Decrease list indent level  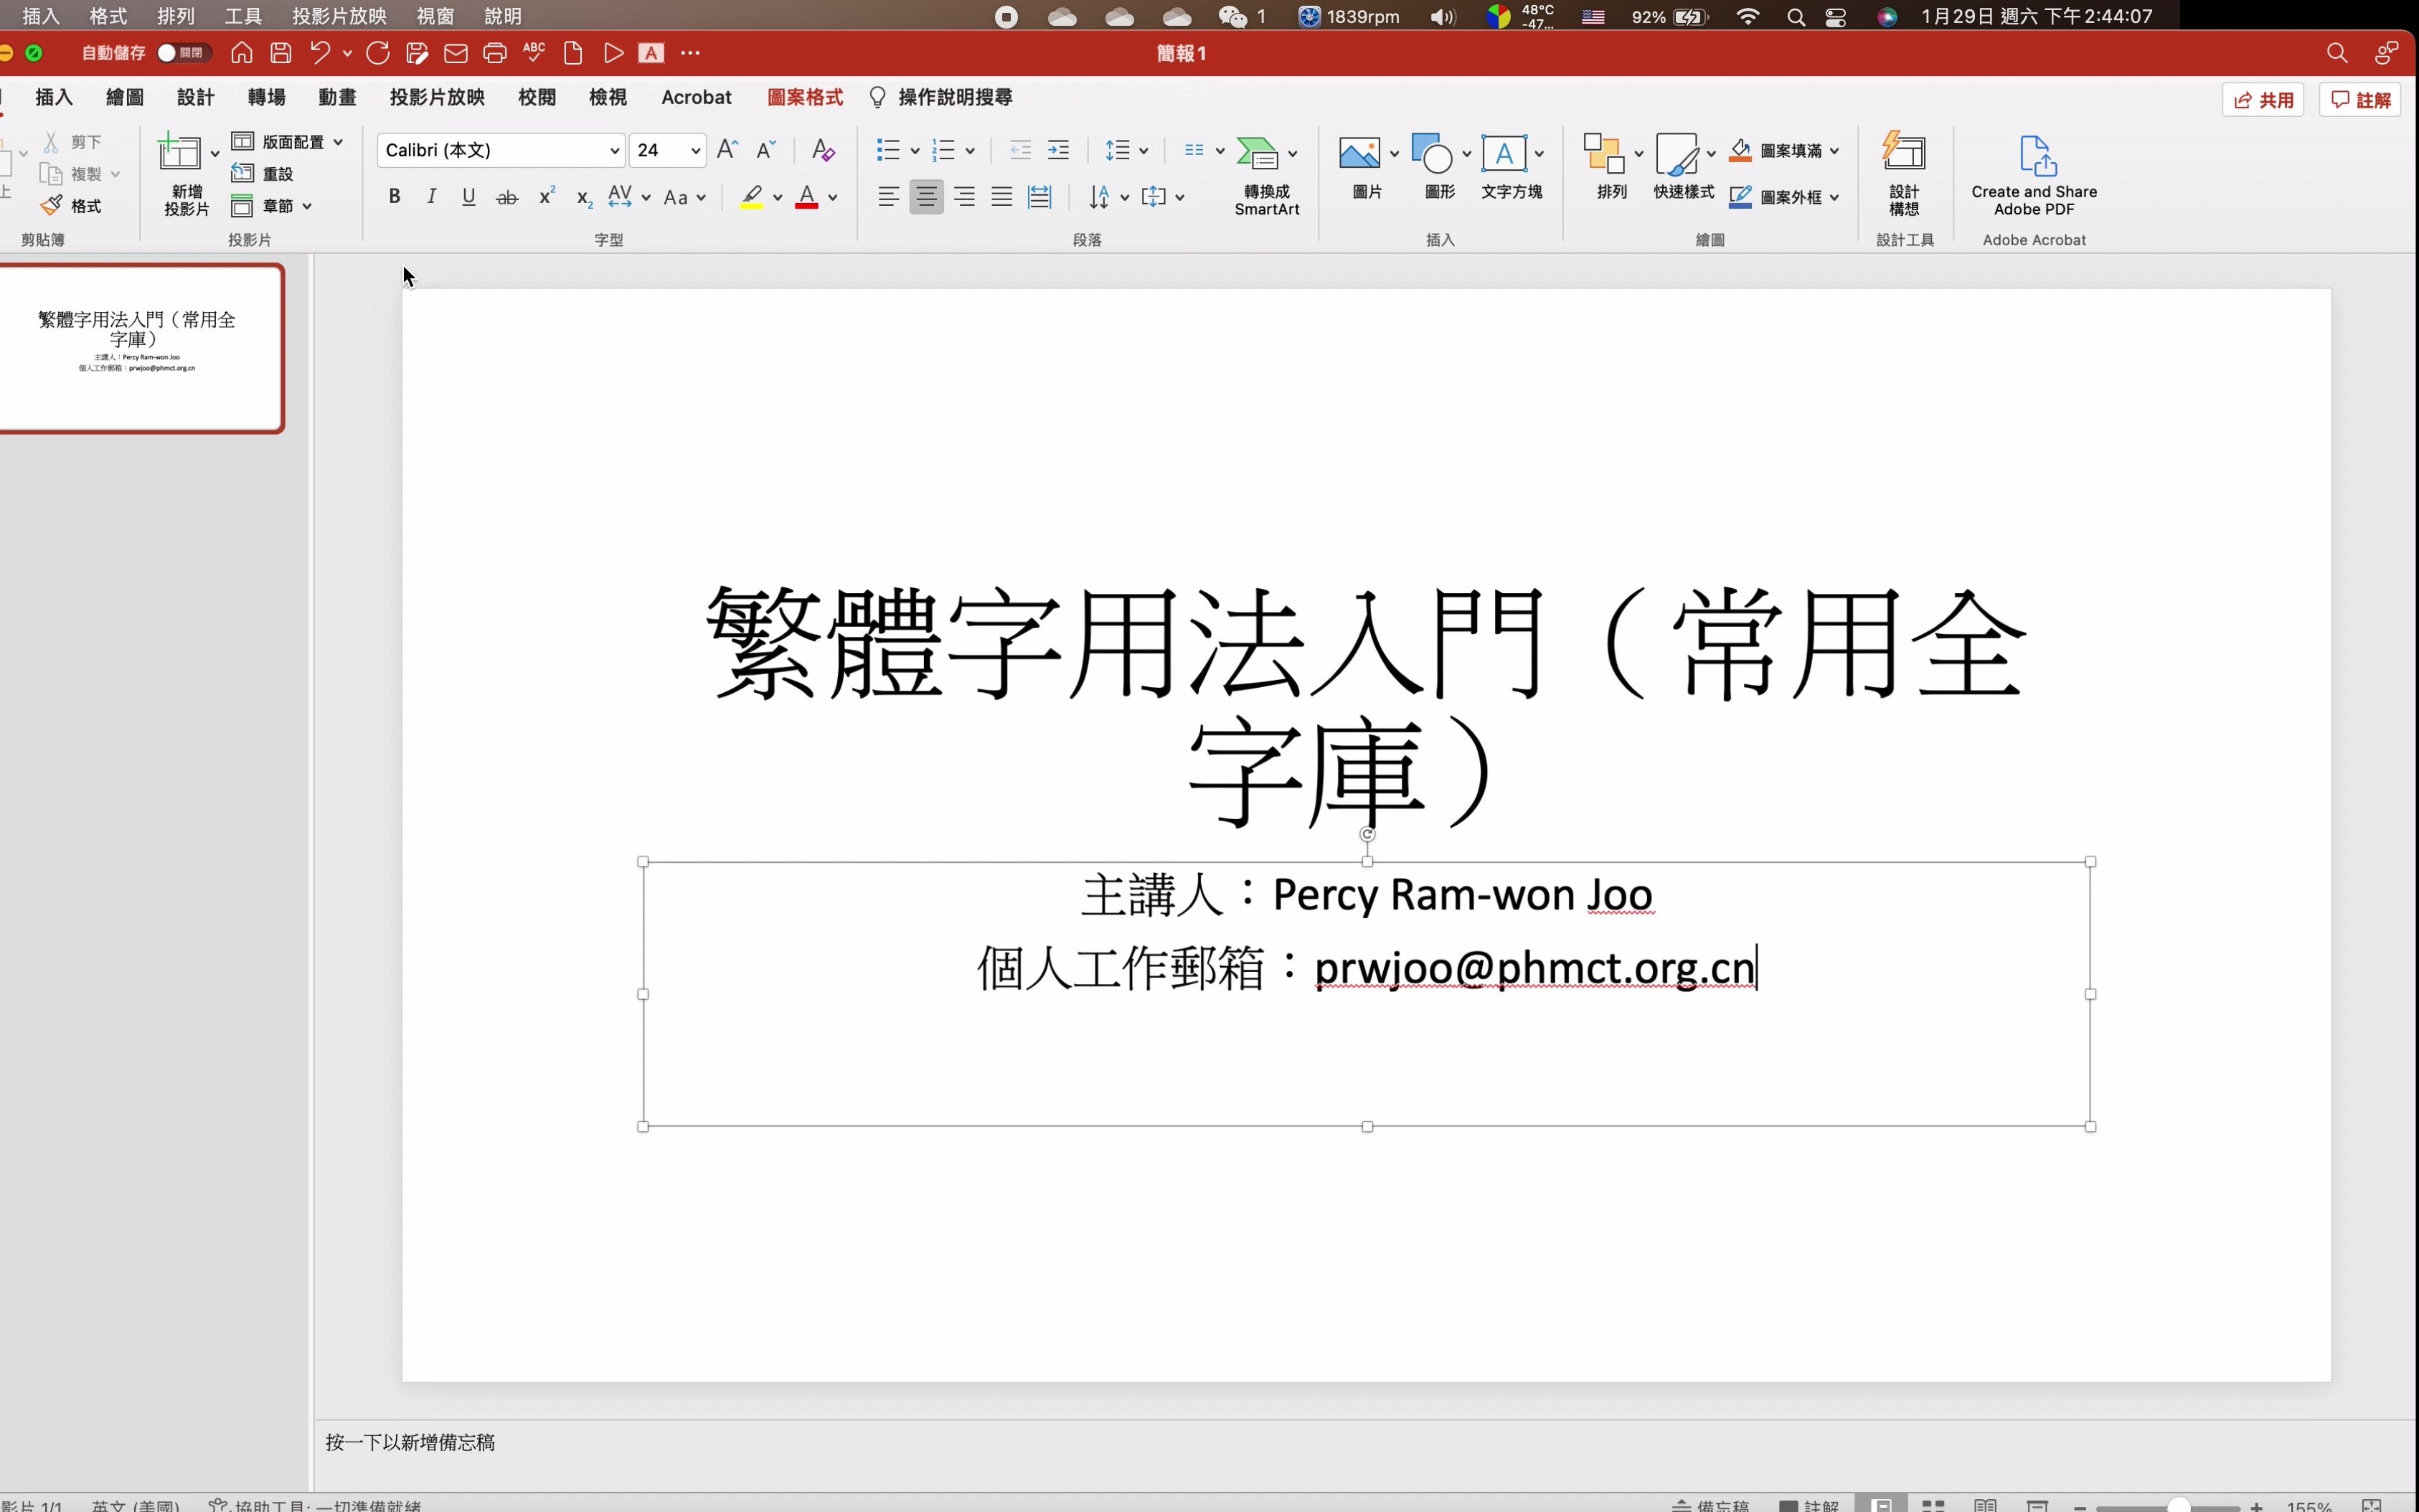click(x=1020, y=150)
